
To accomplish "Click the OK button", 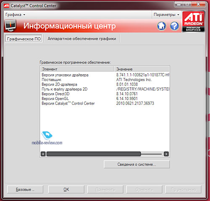I will tap(66, 189).
